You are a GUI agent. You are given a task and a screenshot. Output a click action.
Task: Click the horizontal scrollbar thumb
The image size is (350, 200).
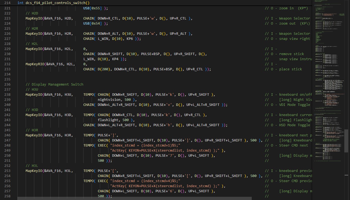[134, 198]
